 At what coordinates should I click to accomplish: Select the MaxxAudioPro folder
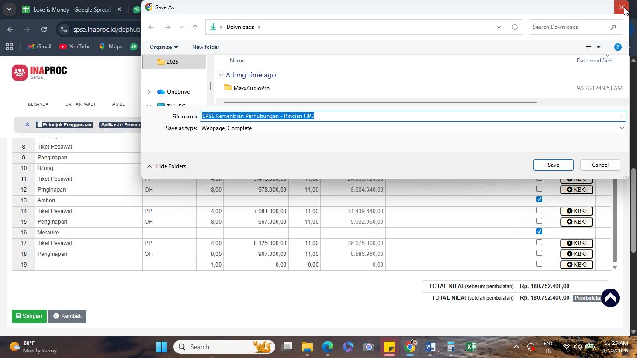[x=251, y=88]
